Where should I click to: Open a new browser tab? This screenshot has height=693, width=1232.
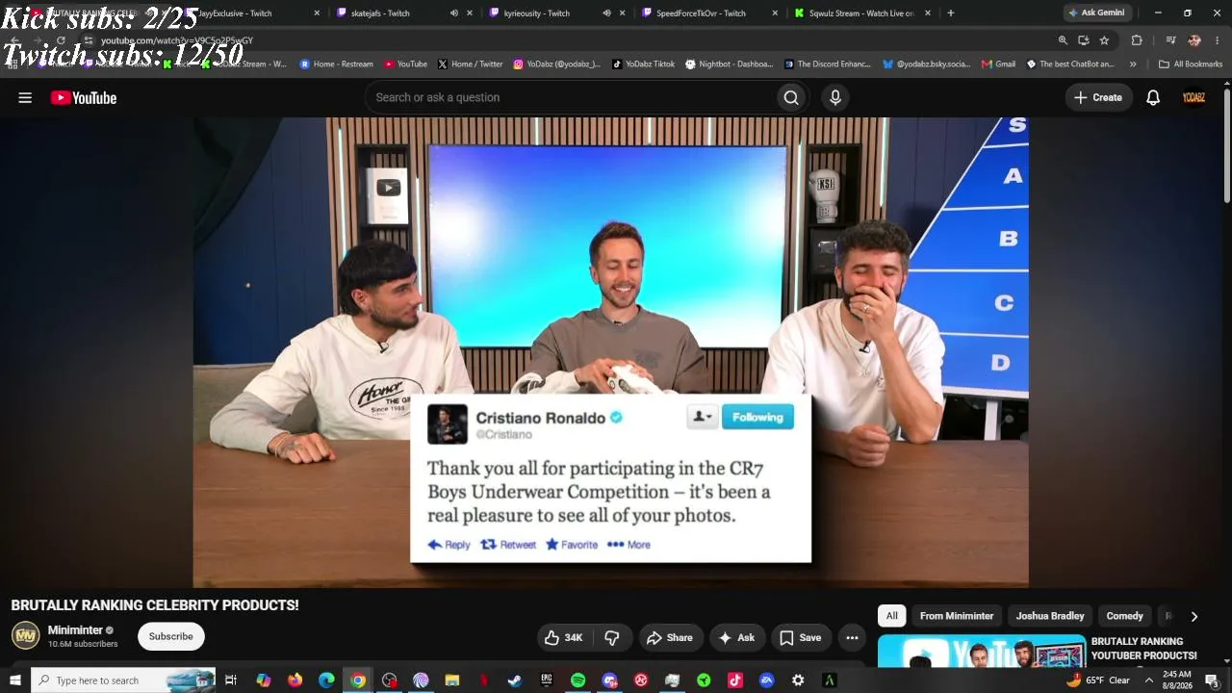click(x=951, y=13)
